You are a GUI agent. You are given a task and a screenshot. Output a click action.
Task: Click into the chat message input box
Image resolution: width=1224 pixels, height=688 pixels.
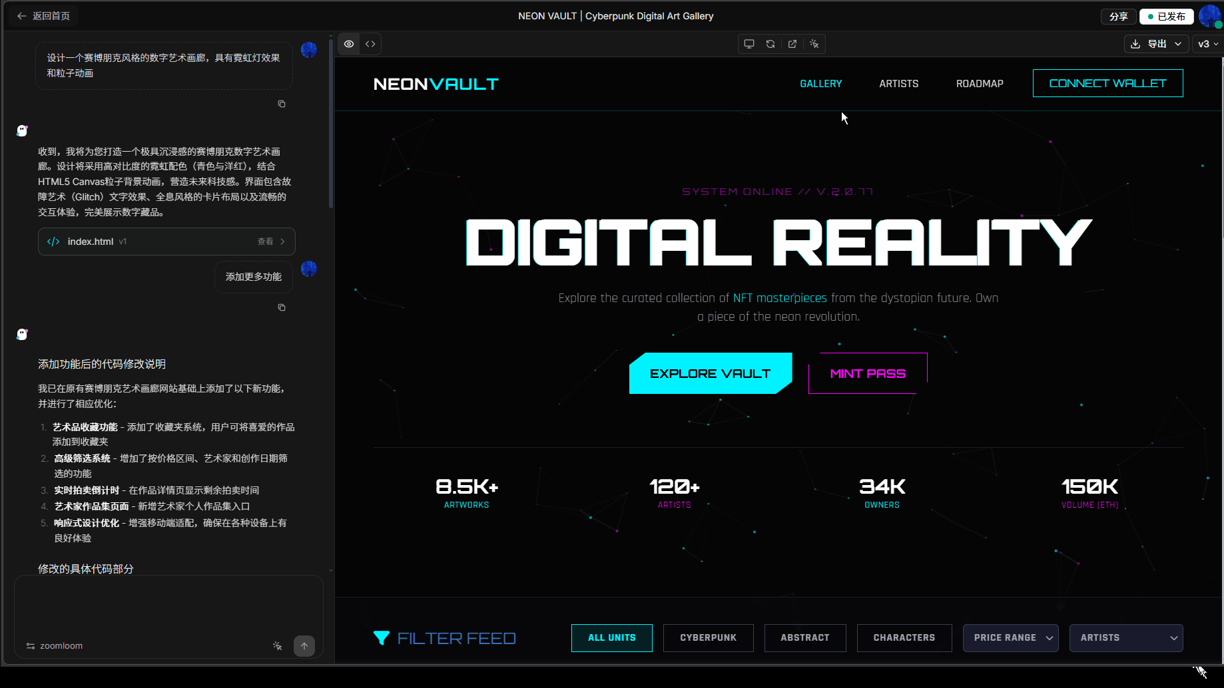168,605
